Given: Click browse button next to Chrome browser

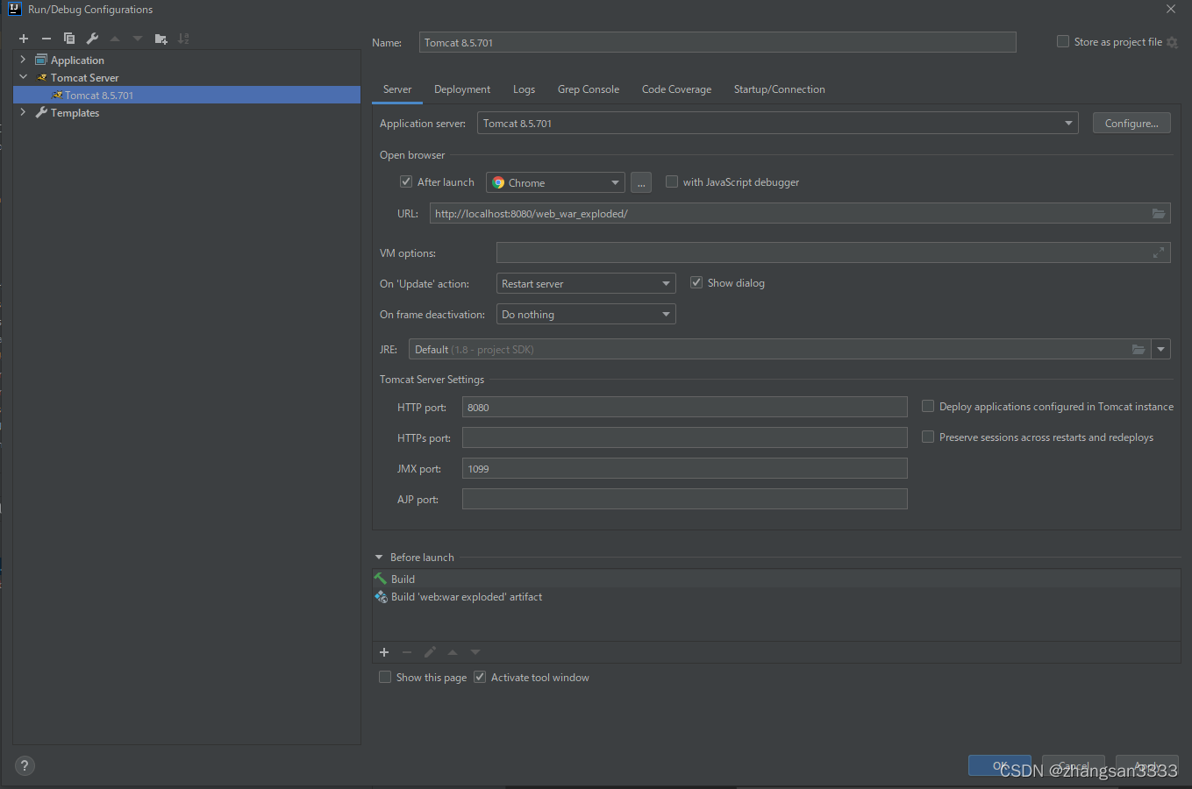Looking at the screenshot, I should pyautogui.click(x=641, y=182).
